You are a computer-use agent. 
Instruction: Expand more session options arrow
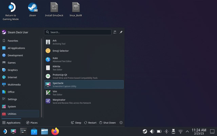pyautogui.click(x=121, y=123)
